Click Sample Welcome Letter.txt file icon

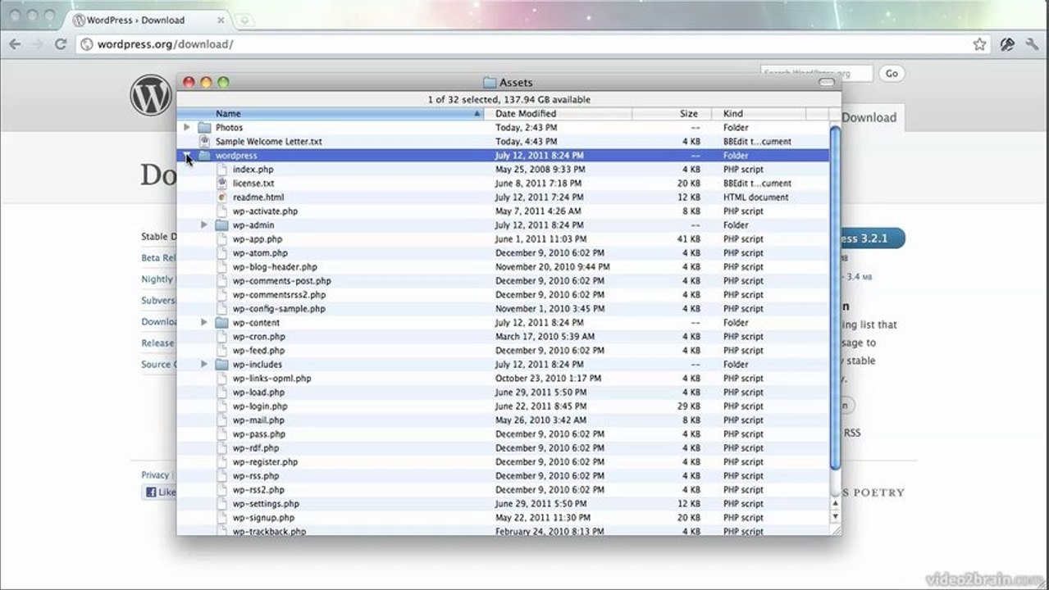pos(204,142)
